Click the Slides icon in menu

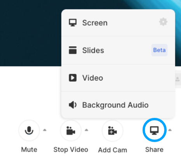(x=73, y=50)
